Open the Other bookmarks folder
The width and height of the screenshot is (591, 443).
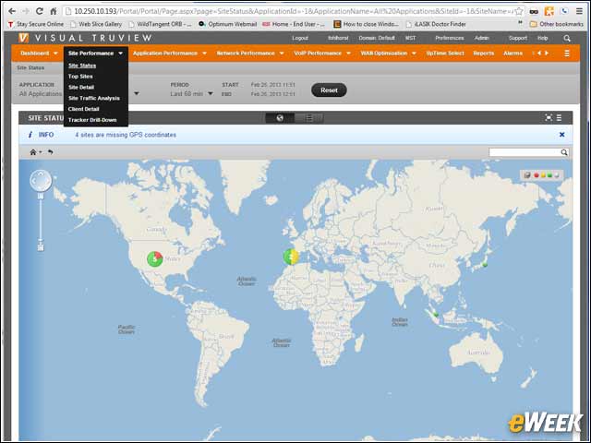[557, 24]
